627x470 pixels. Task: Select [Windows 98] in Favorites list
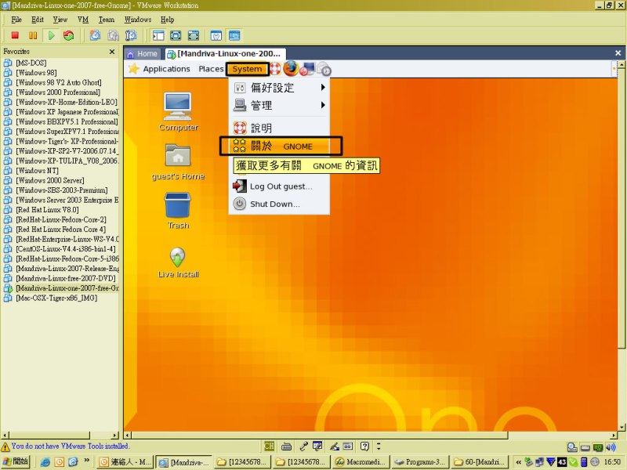click(36, 72)
